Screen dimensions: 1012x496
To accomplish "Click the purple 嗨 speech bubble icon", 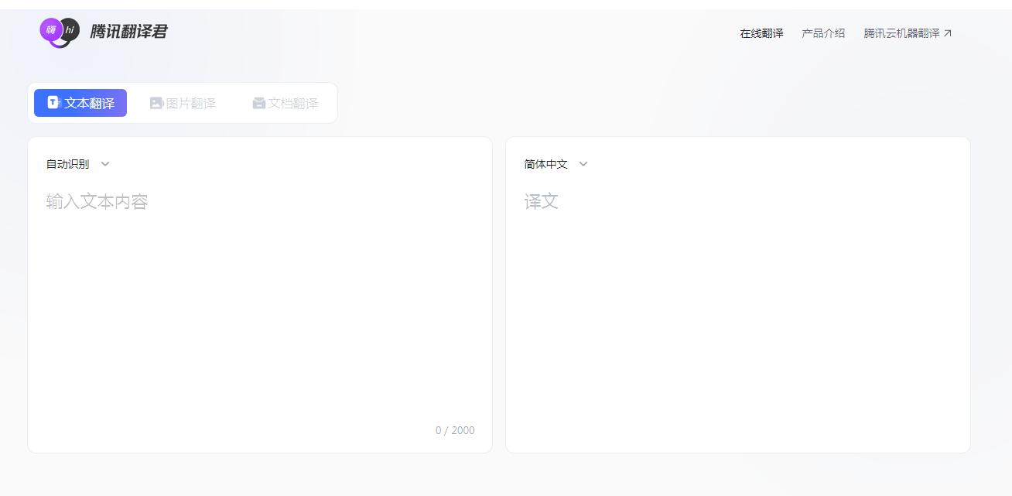I will click(x=51, y=29).
